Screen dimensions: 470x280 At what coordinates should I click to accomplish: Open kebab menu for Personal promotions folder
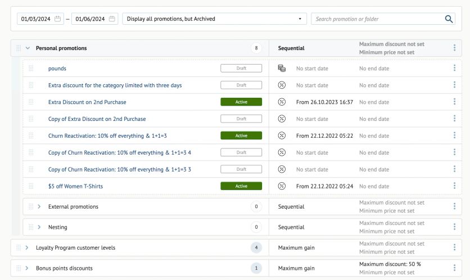click(454, 48)
